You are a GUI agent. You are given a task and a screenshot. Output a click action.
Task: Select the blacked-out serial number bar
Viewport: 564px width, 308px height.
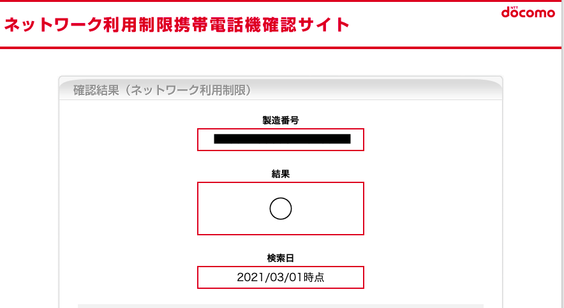pos(282,139)
